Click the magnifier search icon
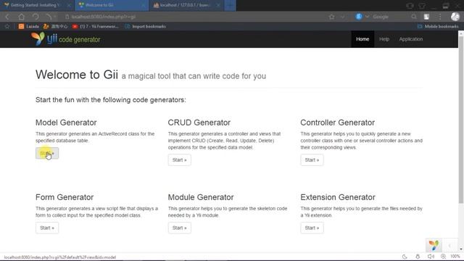The height and width of the screenshot is (261, 464). [x=414, y=17]
